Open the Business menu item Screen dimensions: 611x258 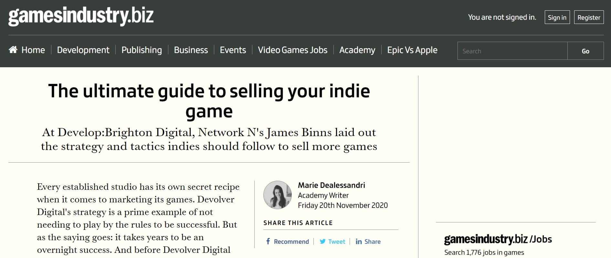(x=191, y=50)
